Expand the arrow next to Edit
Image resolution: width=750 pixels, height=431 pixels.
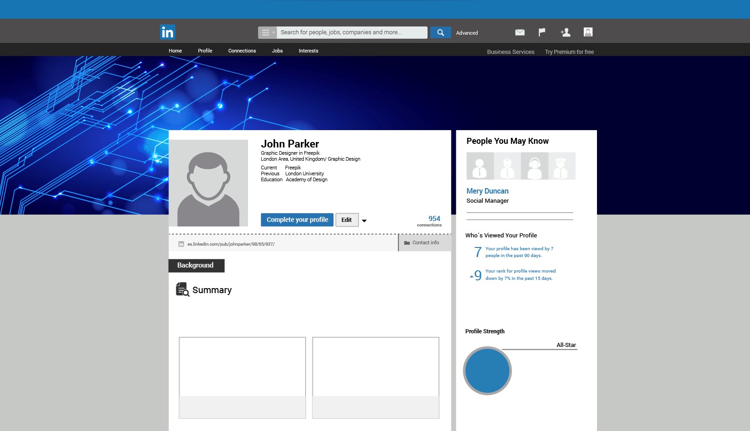(364, 221)
